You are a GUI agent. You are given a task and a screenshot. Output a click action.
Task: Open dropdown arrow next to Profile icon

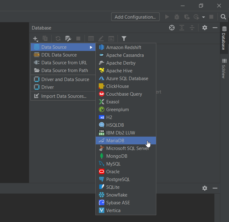click(203, 17)
